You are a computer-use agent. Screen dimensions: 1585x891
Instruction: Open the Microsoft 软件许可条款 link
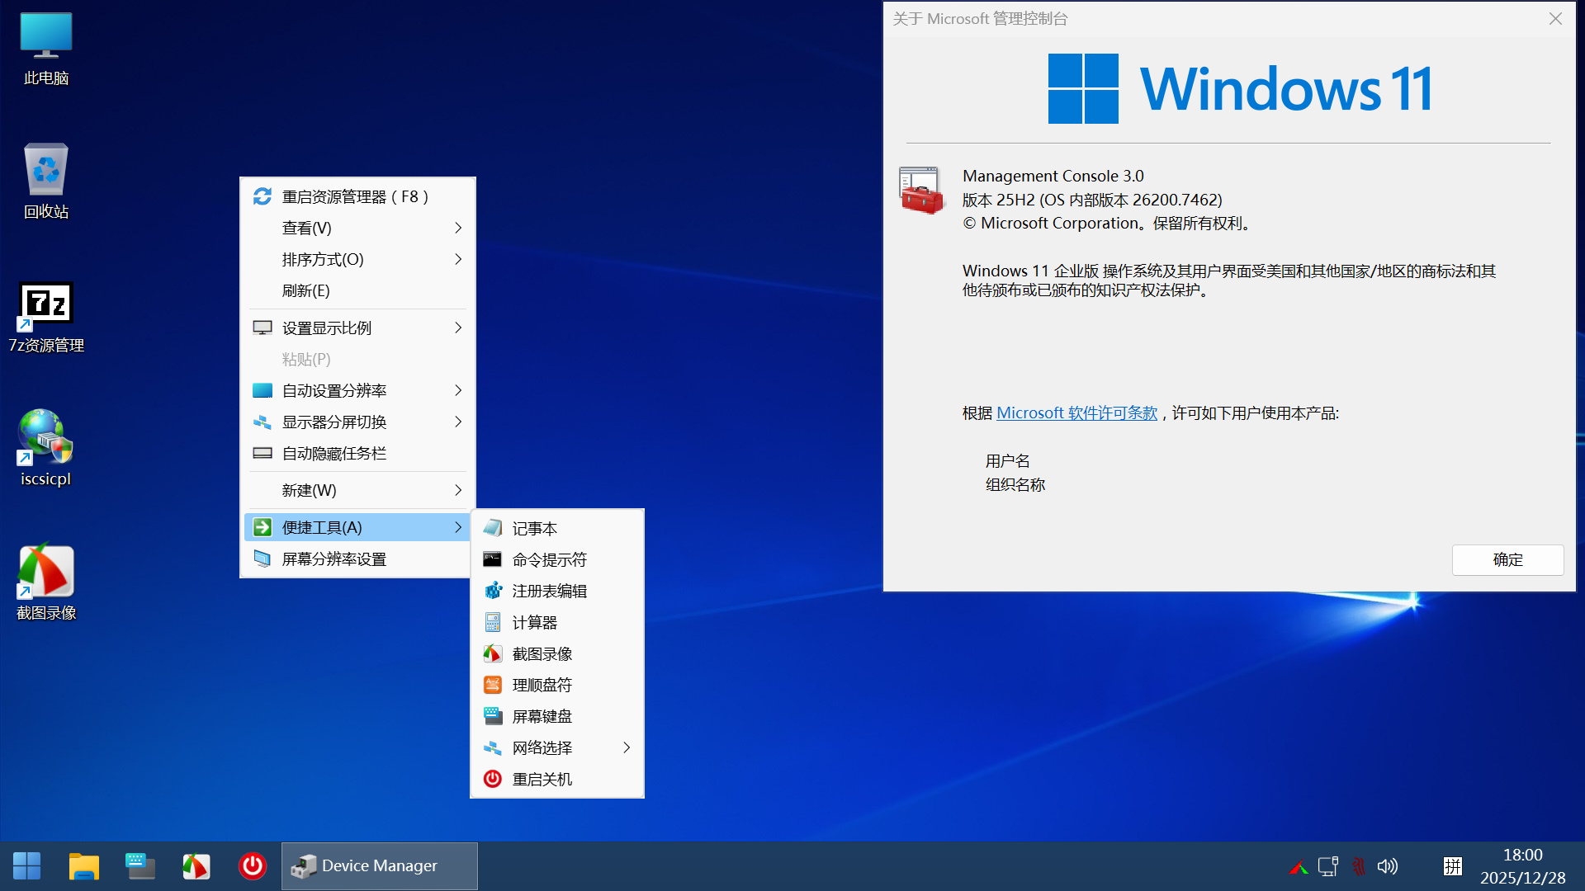1076,413
